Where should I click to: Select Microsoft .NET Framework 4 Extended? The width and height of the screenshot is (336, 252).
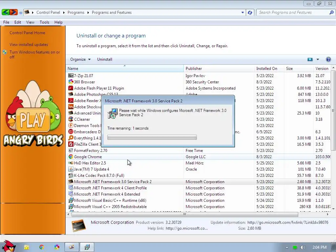(x=199, y=194)
